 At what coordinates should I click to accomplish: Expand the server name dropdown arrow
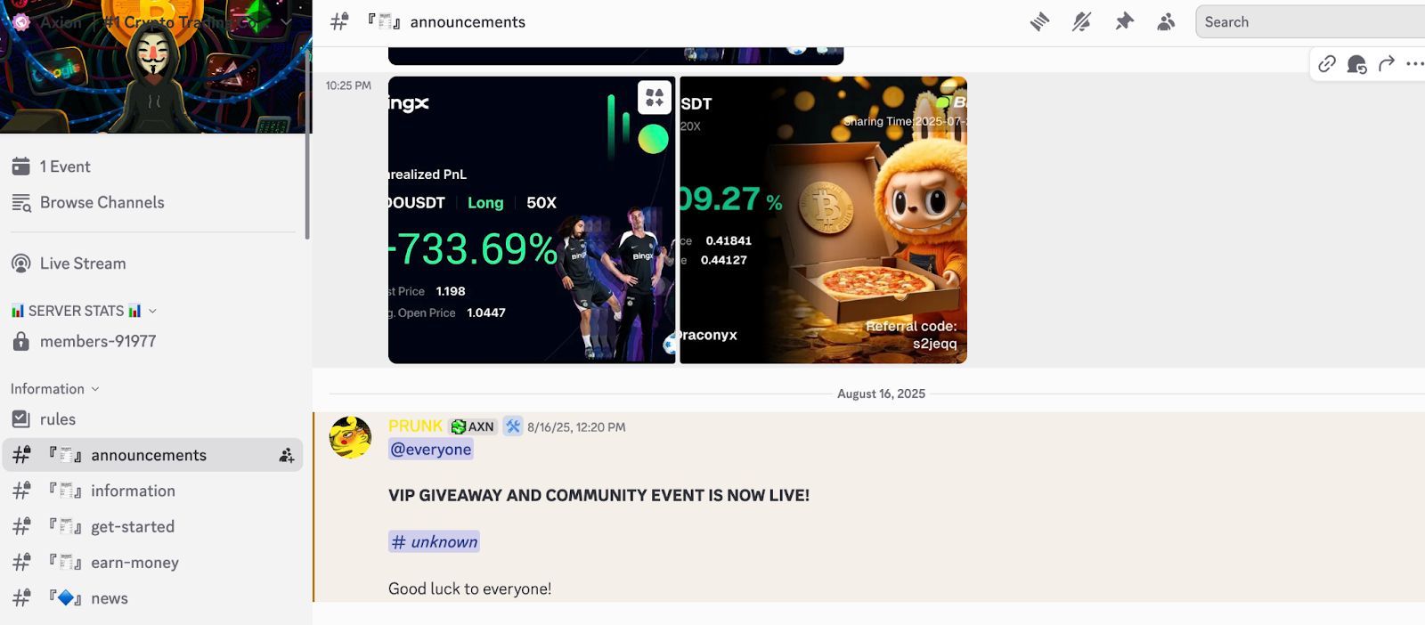coord(286,21)
